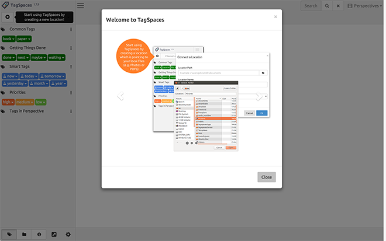Open the info panel icon
This screenshot has height=241, width=386.
(x=39, y=235)
